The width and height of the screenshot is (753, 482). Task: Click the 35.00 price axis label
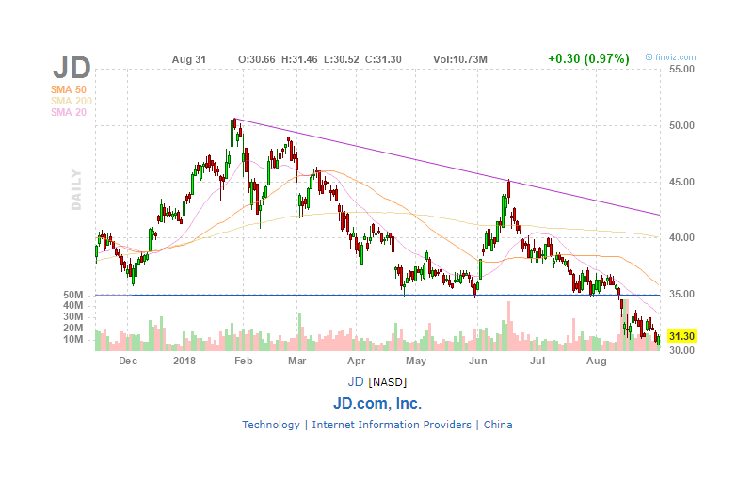(681, 295)
